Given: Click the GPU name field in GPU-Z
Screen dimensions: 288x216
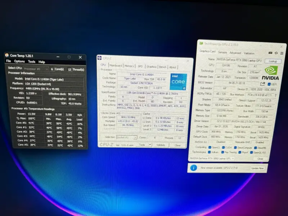Looking at the screenshot, I should [239, 60].
